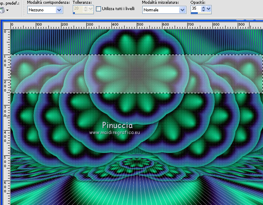Open the Opacità slider popup arrow

click(x=209, y=9)
